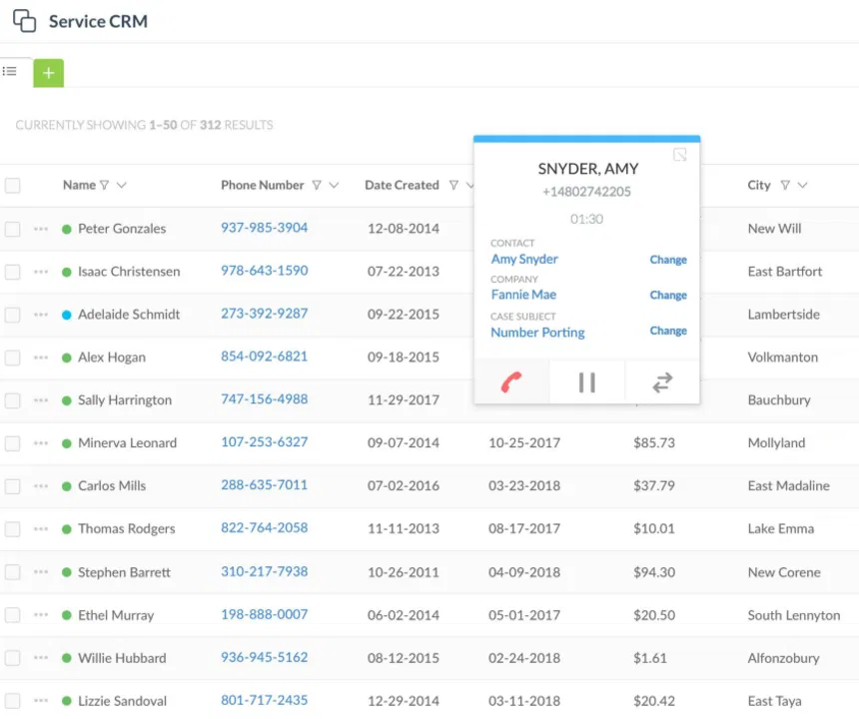Click Change next to Fannie Mae company
The height and width of the screenshot is (719, 859).
pos(668,296)
